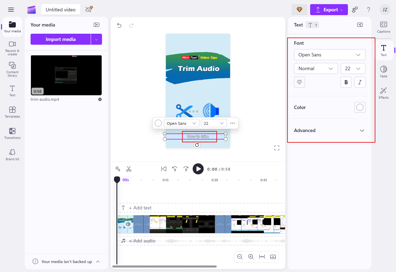Open the Fade panel on right sidebar
This screenshot has width=396, height=272.
point(383,72)
